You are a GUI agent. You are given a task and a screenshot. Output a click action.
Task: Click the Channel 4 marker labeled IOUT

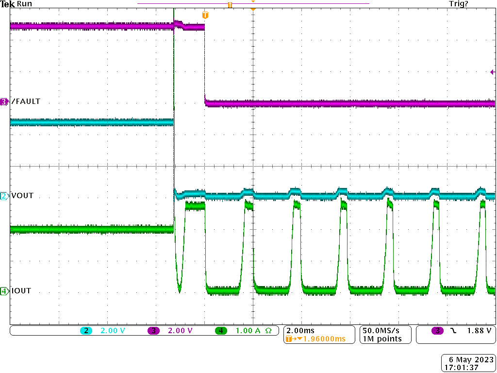pos(4,290)
